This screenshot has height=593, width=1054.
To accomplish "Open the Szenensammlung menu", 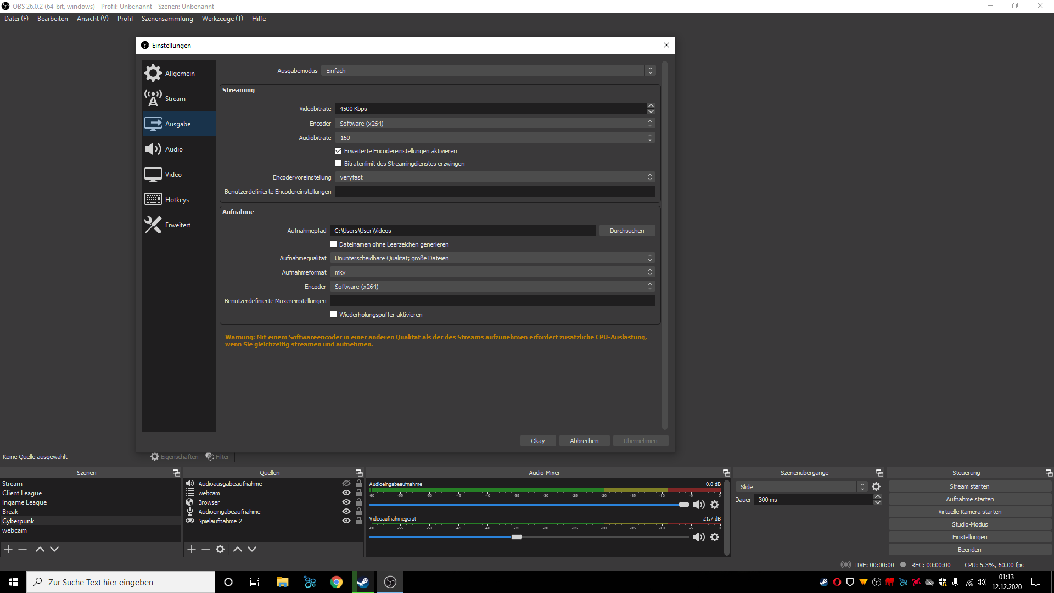I will tap(167, 19).
